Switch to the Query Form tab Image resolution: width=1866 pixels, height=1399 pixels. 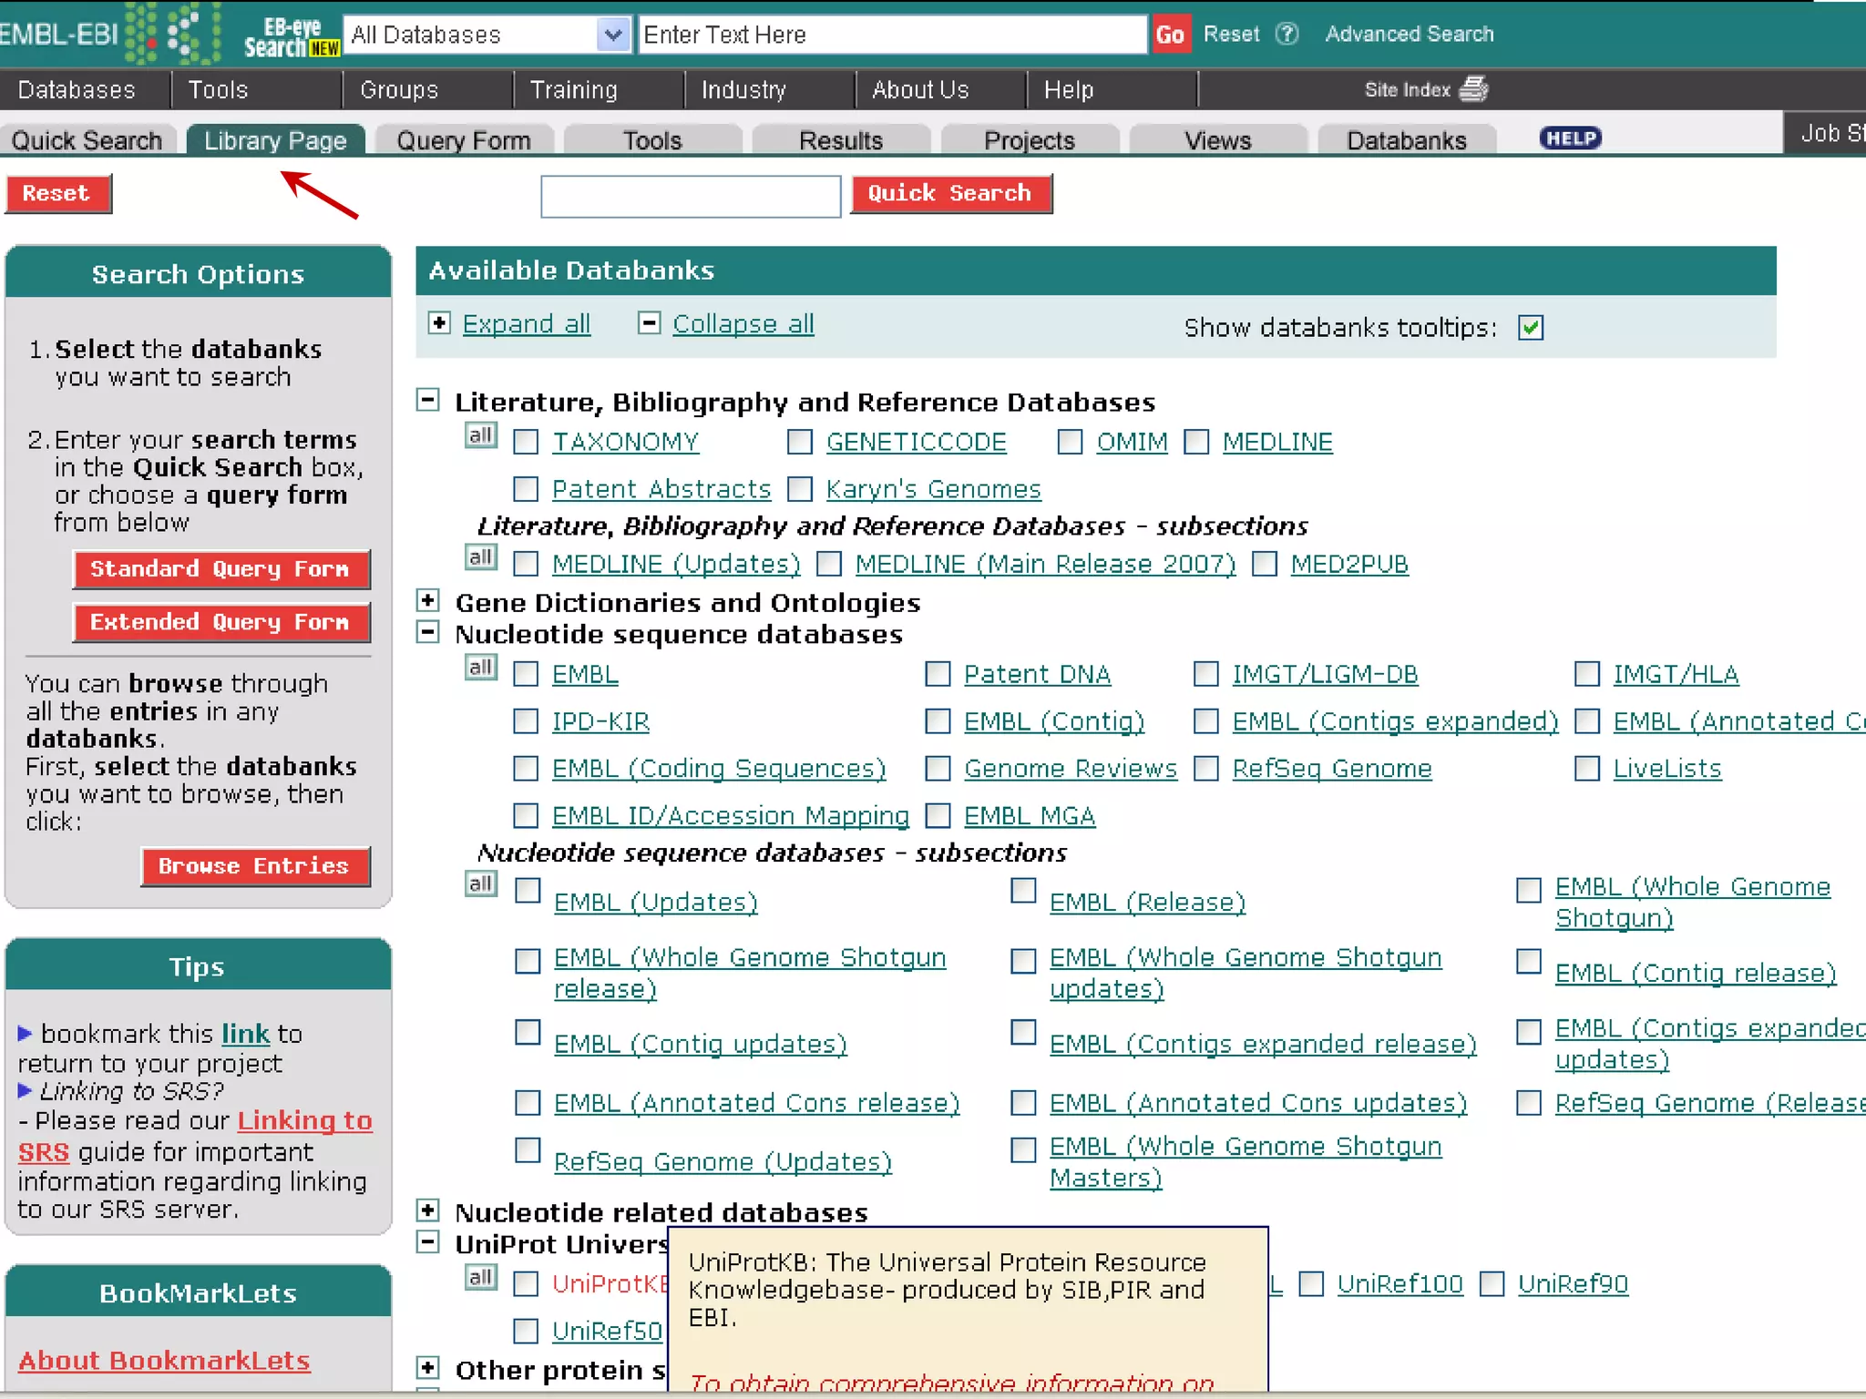[x=463, y=140]
